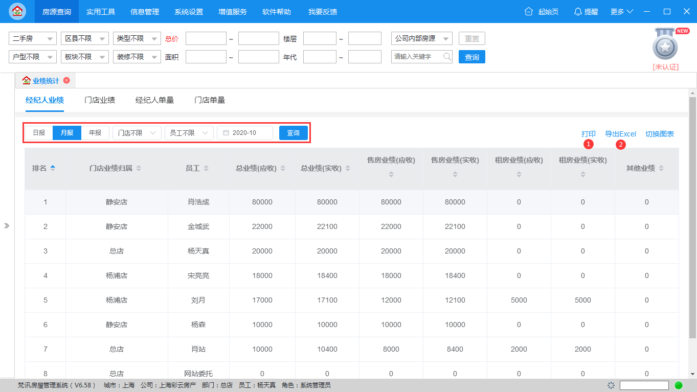This screenshot has width=697, height=392.
Task: Click employee cell 肖浩成
Action: tap(198, 202)
